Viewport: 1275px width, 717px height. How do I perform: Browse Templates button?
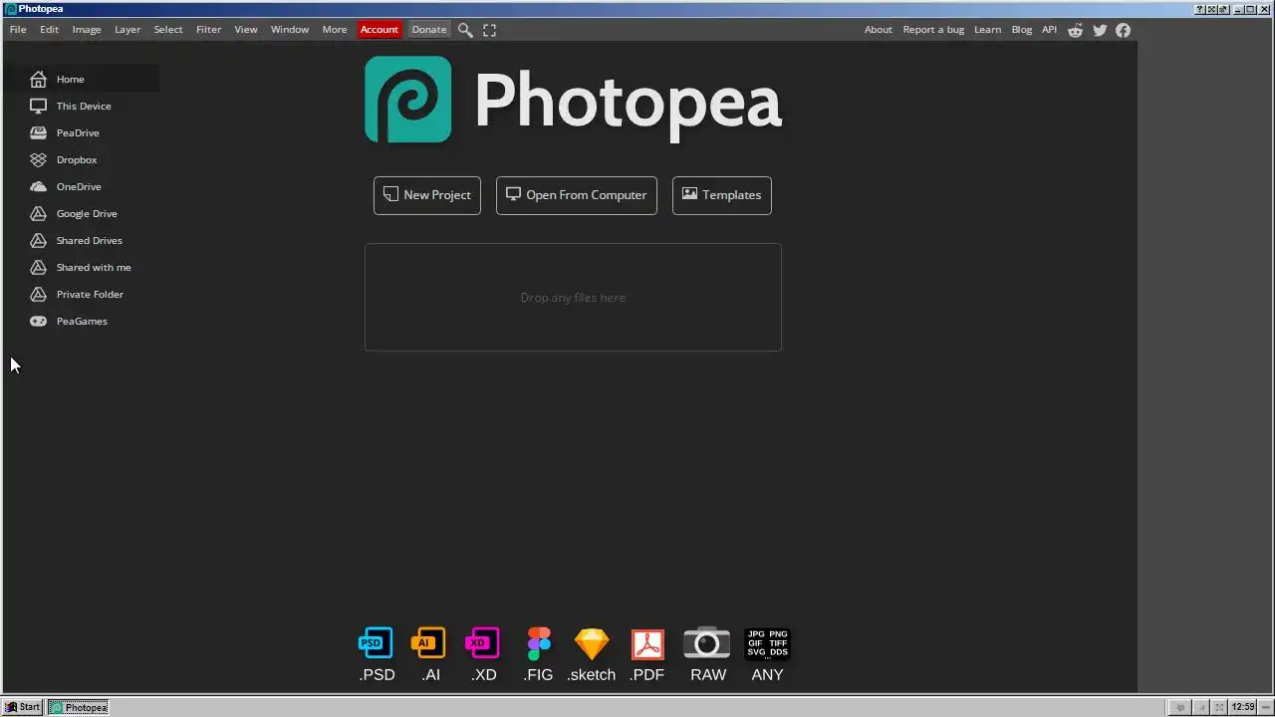[x=722, y=195]
